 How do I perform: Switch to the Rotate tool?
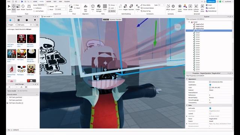pyautogui.click(x=23, y=7)
